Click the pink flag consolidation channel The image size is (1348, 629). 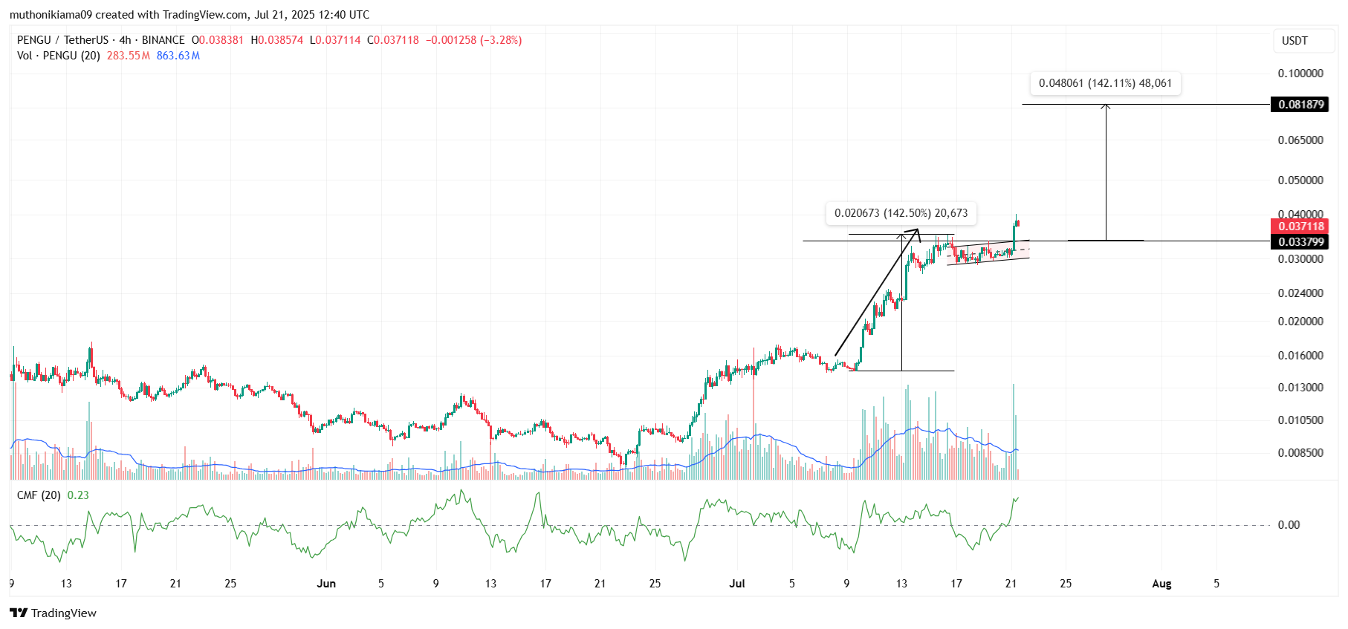988,252
